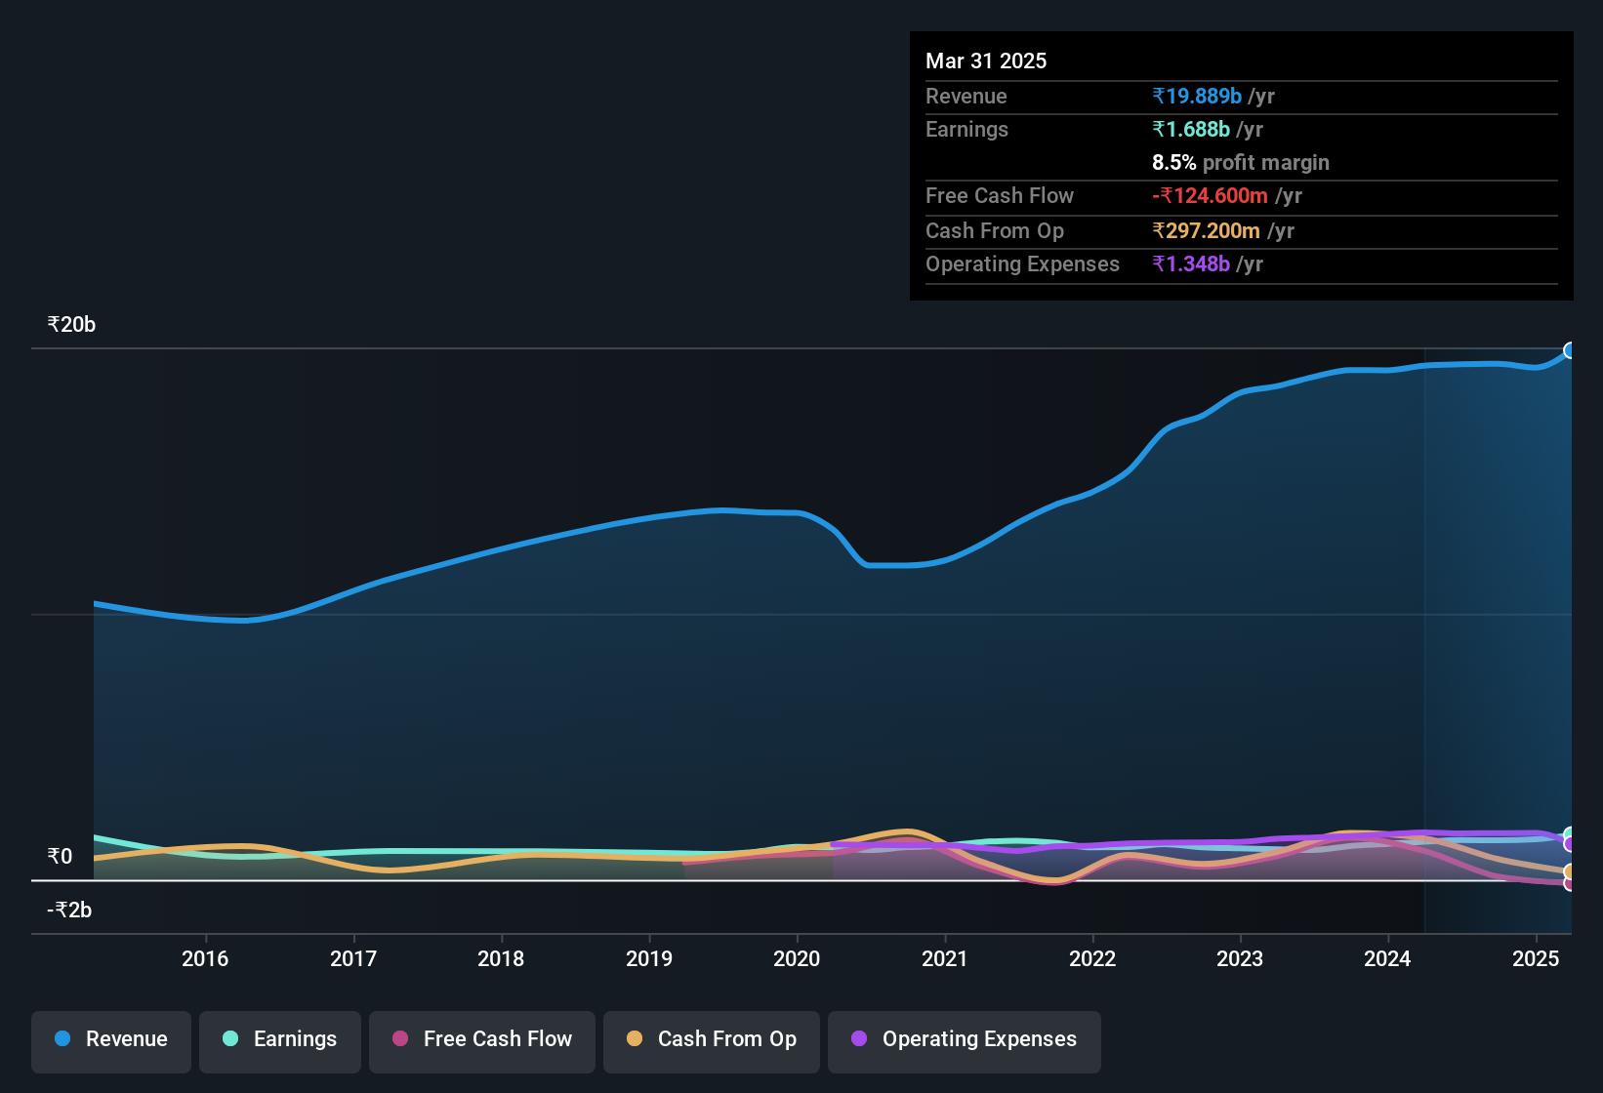Viewport: 1603px width, 1093px height.
Task: Click the Cash From Op value ₹297.200m
Action: pyautogui.click(x=1206, y=230)
